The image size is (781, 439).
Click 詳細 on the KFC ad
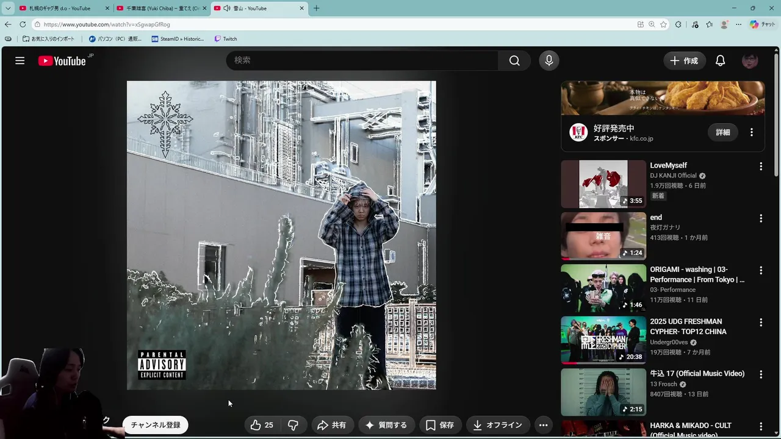coord(723,132)
